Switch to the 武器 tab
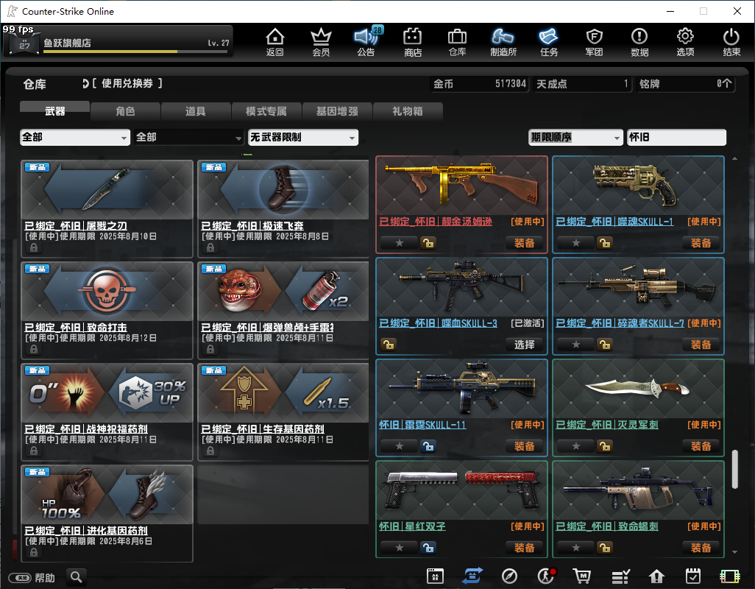Viewport: 755px width, 589px height. pos(55,110)
